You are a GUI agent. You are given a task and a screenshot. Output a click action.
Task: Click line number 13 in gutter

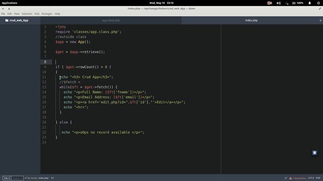44,87
